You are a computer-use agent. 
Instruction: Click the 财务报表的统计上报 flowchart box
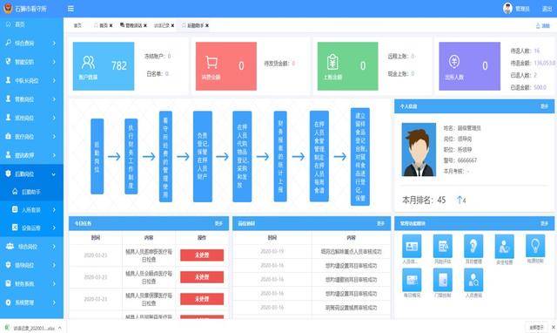point(280,156)
